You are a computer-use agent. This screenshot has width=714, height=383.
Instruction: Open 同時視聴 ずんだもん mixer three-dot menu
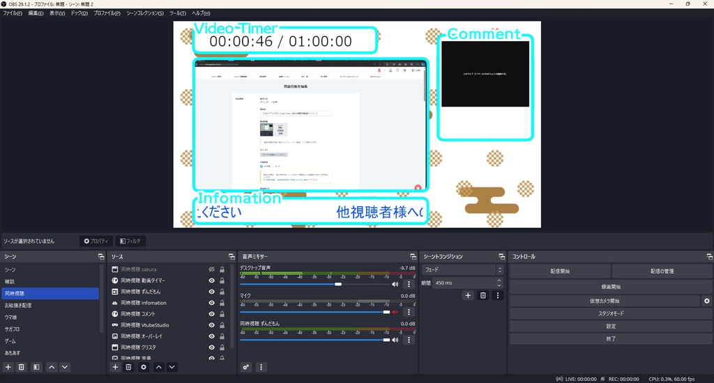[x=409, y=340]
